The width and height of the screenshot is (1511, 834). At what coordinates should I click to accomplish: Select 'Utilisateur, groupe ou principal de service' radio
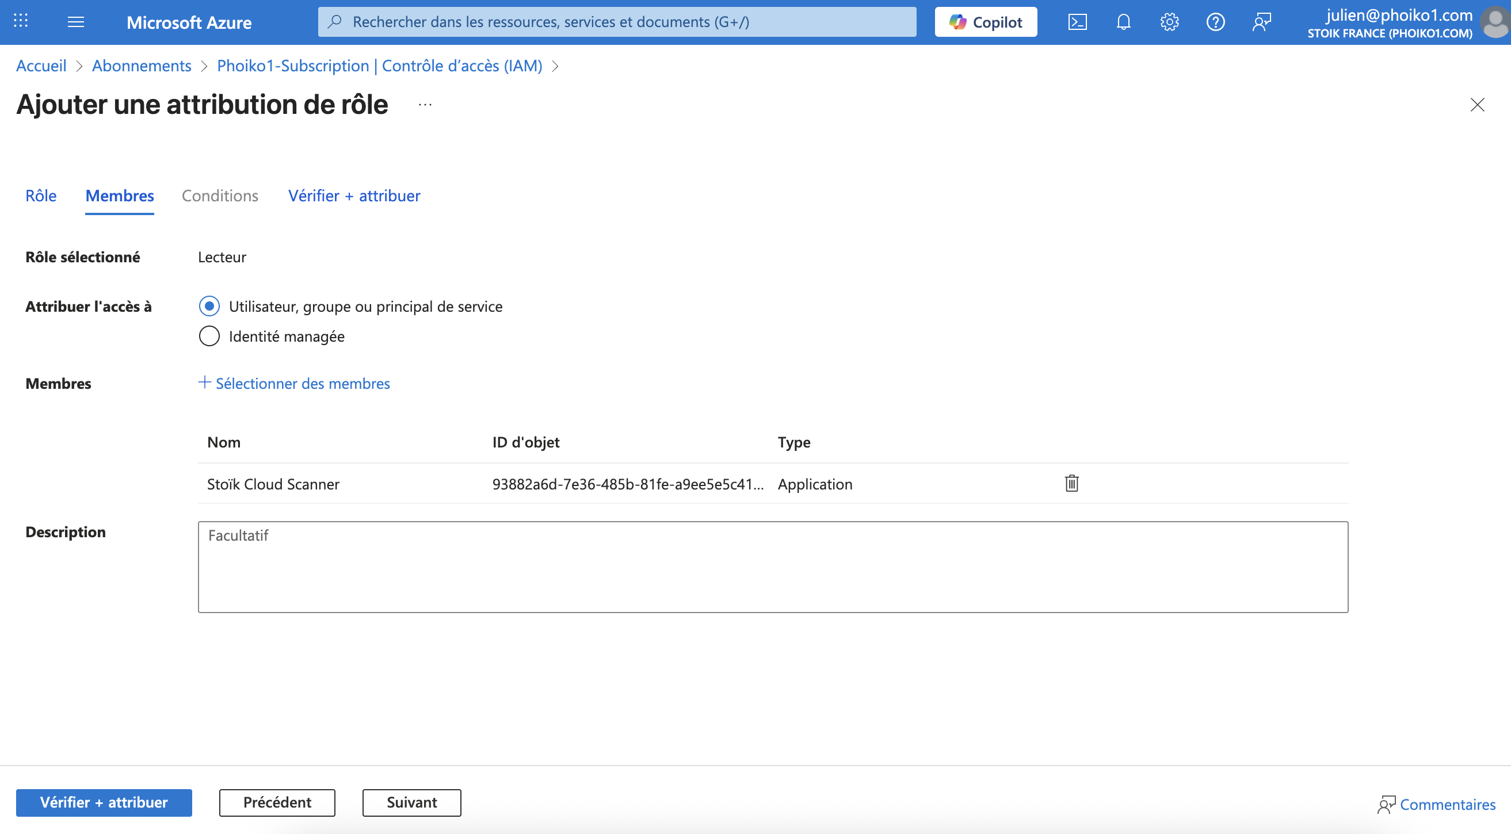click(x=209, y=306)
